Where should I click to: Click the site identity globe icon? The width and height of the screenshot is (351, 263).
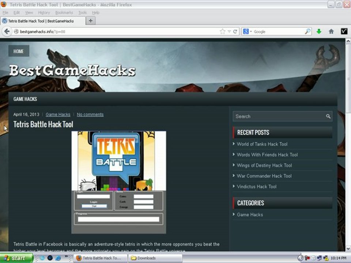click(16, 31)
